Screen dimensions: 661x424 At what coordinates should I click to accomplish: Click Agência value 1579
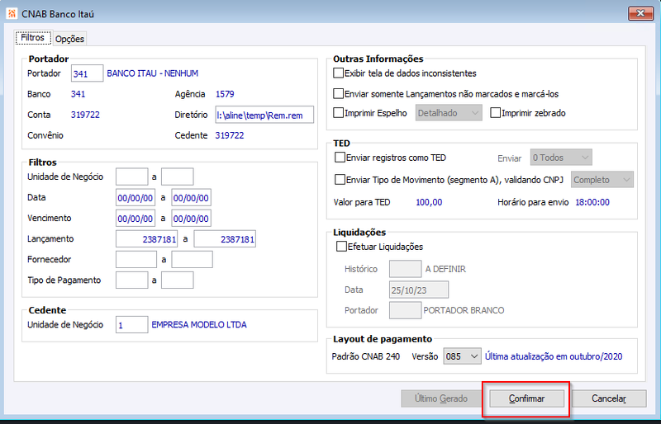coord(225,94)
